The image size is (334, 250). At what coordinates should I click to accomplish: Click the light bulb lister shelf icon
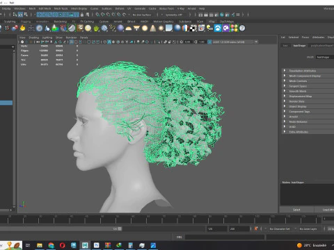[209, 28]
